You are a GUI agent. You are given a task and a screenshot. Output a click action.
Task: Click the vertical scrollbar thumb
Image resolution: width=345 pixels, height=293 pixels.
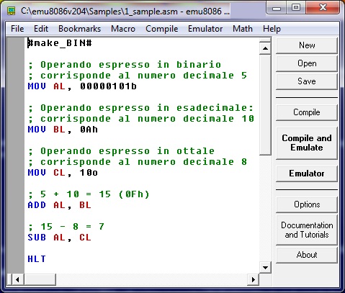[x=265, y=105]
